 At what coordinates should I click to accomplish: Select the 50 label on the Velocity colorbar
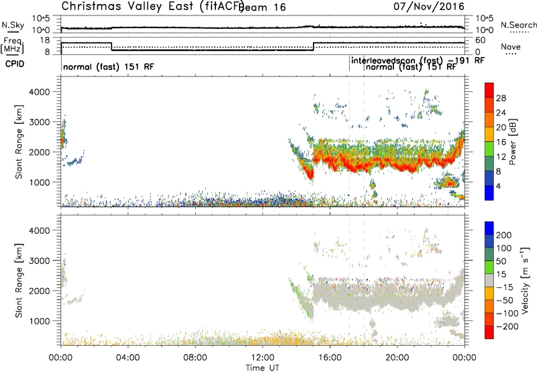coord(501,261)
